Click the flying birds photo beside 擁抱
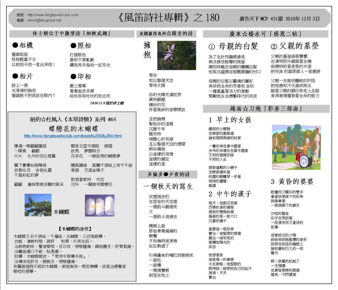Screen dimensions: 338x290 (x=176, y=56)
